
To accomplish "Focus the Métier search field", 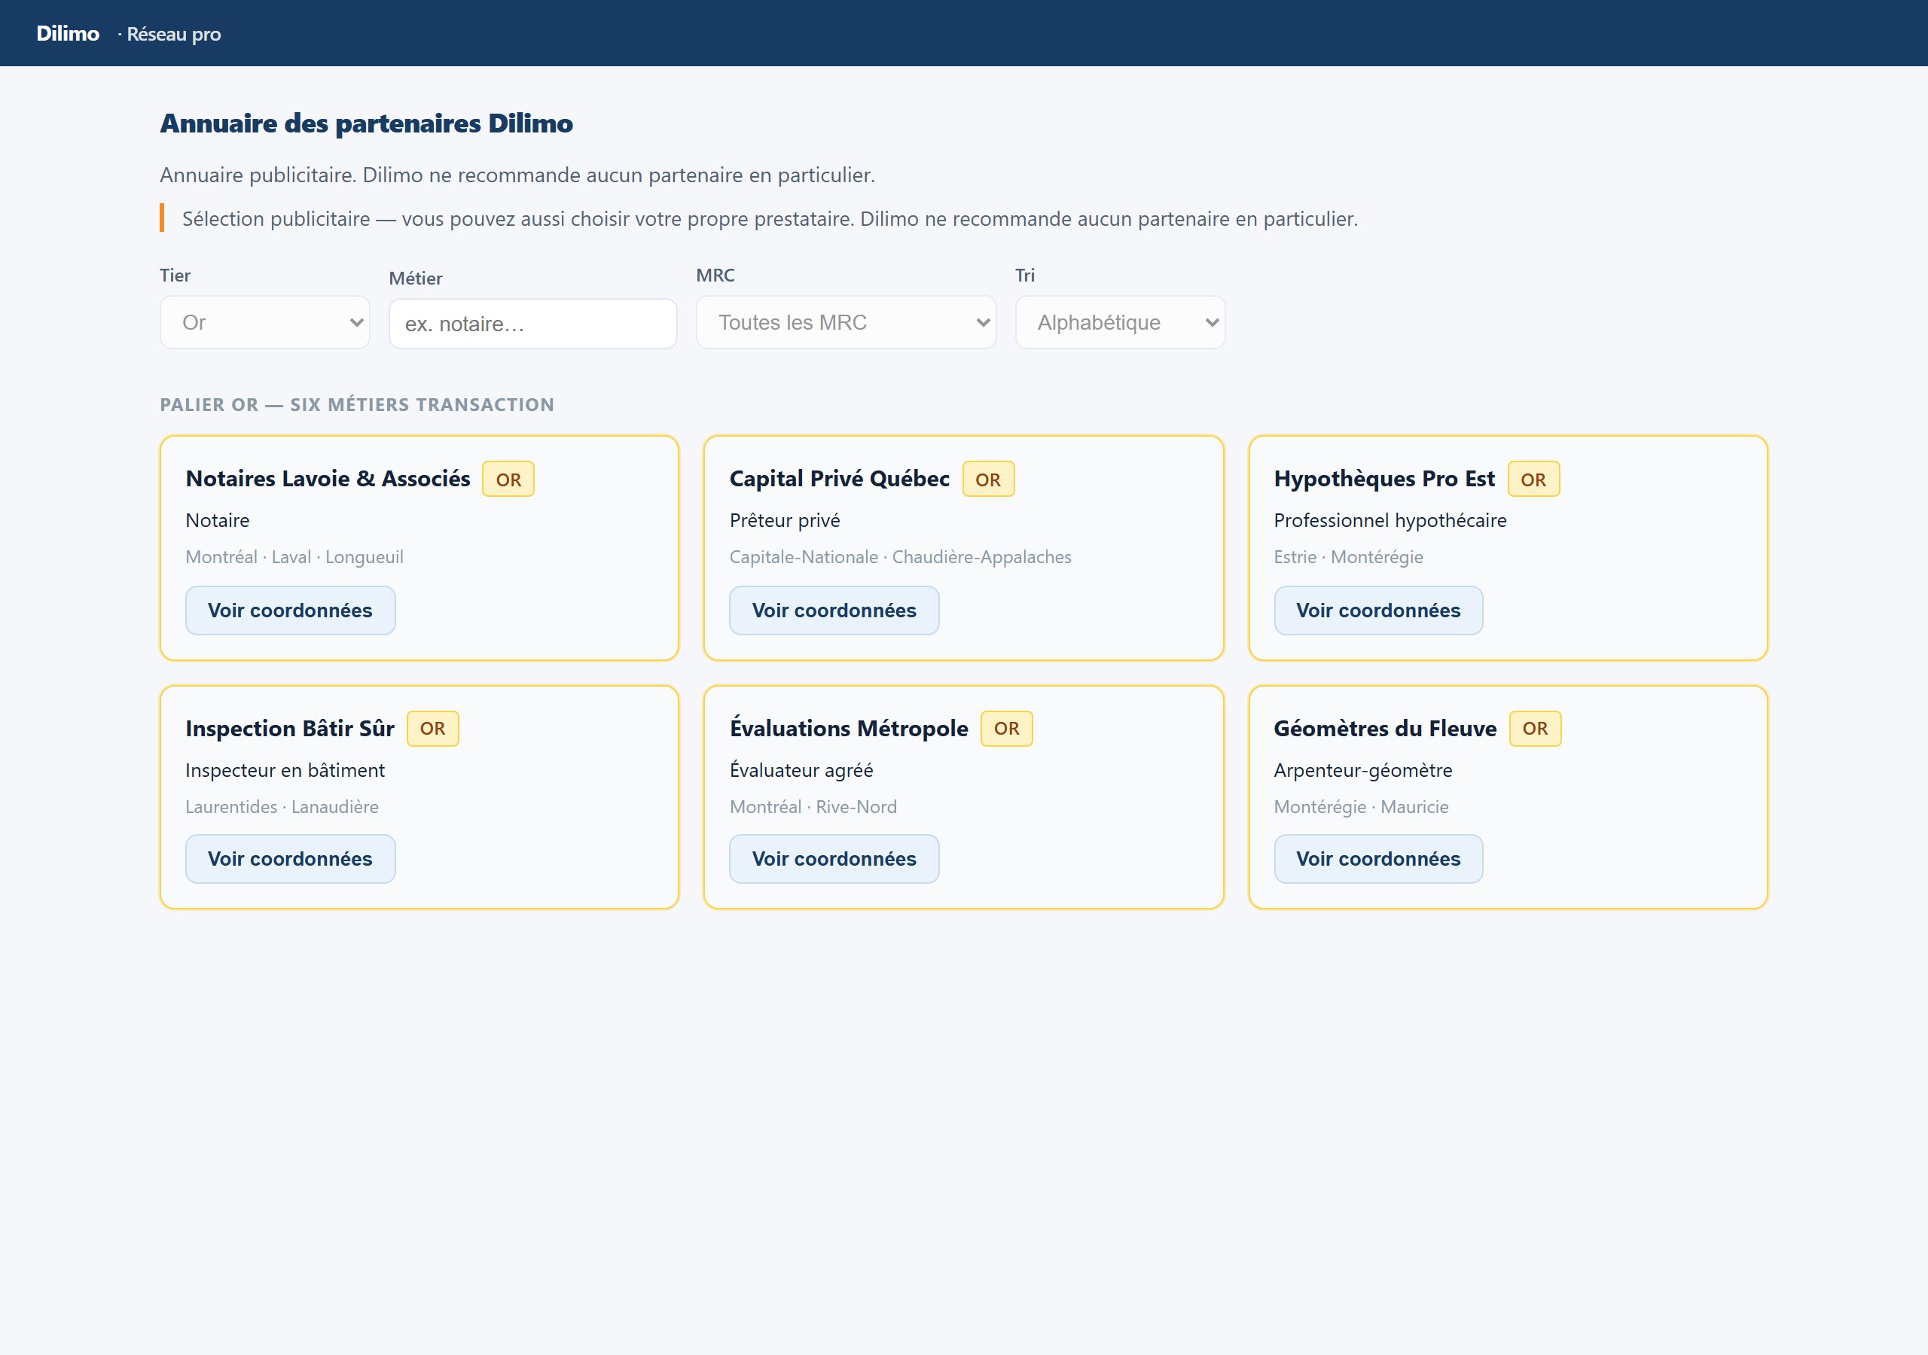I will coord(532,324).
